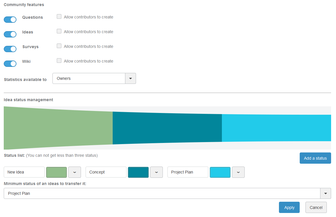Enable contributors to create Ideas checkbox
The height and width of the screenshot is (217, 336).
(59, 31)
